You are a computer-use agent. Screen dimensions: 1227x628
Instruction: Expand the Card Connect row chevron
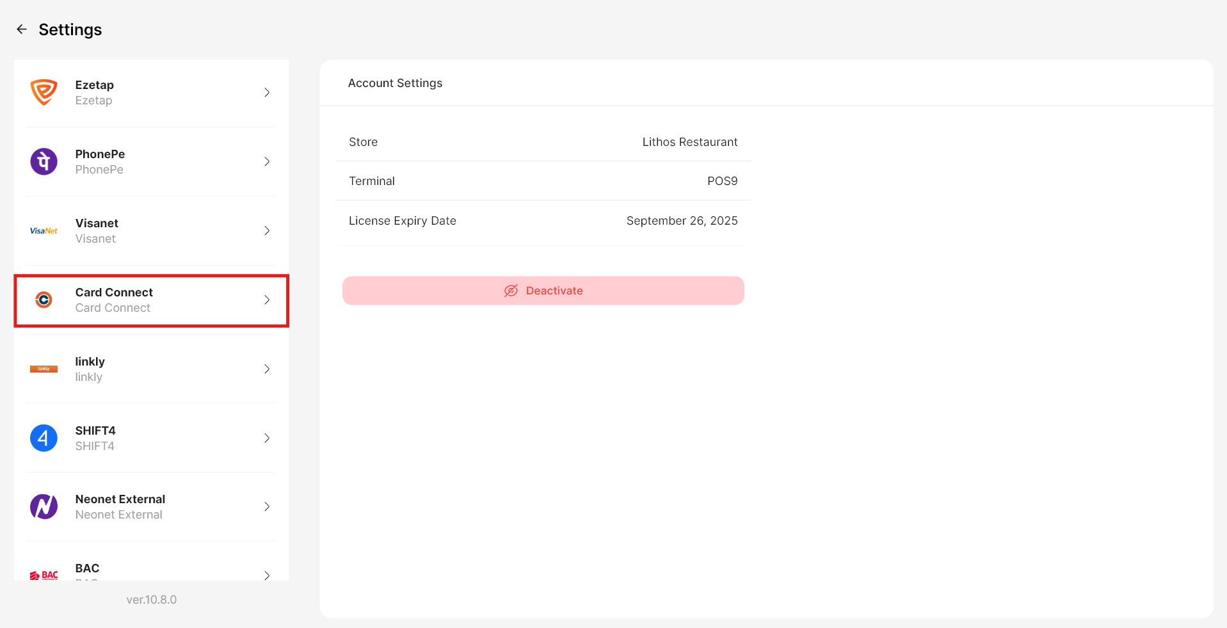point(267,300)
